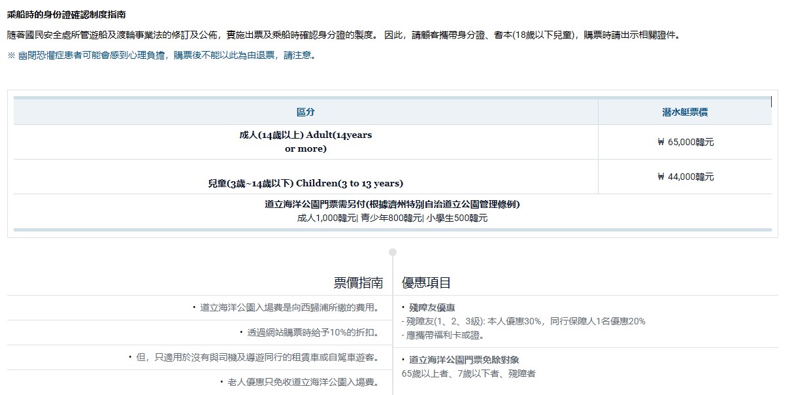The height and width of the screenshot is (395, 794).
Task: Select the 成人(14歲以上) Adult row label
Action: 305,142
